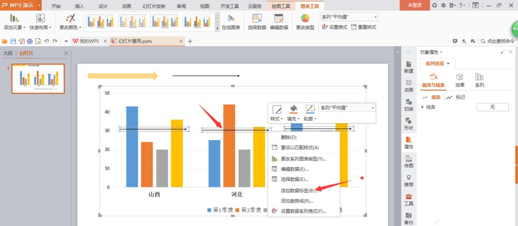Apply the first chart style thumbnail
Image resolution: width=518 pixels, height=226 pixels.
pyautogui.click(x=100, y=22)
